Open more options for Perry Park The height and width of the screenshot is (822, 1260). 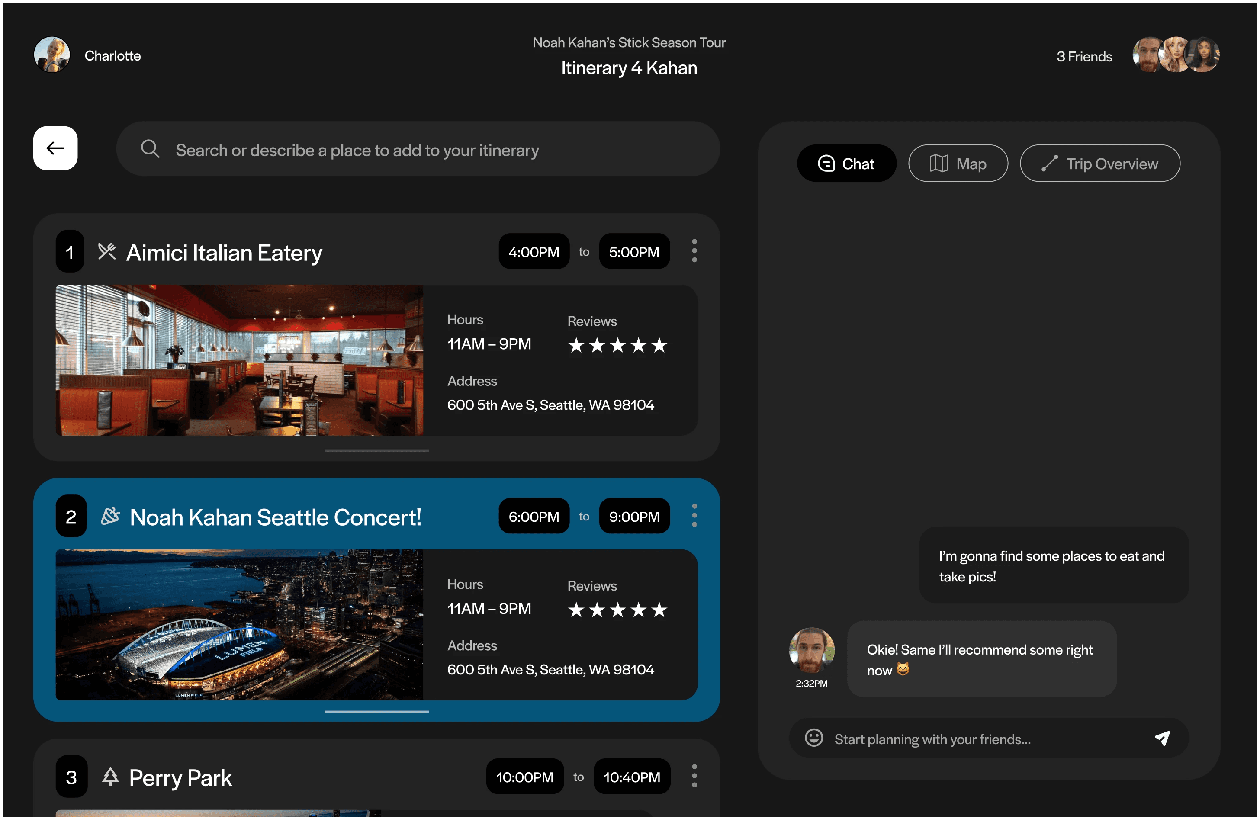[694, 776]
